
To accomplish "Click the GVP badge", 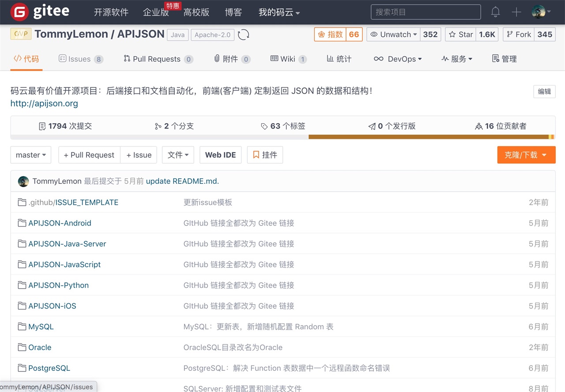I will coord(21,34).
